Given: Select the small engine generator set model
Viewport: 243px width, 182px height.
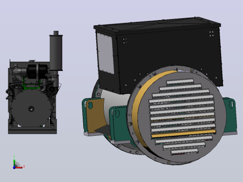Looking at the screenshot, I should (x=34, y=82).
